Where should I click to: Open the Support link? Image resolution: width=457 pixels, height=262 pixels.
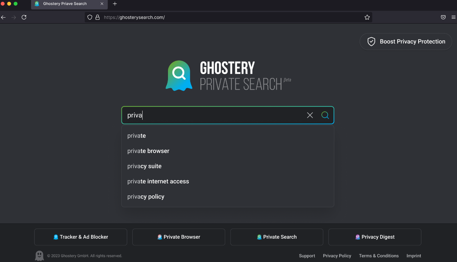click(x=307, y=256)
